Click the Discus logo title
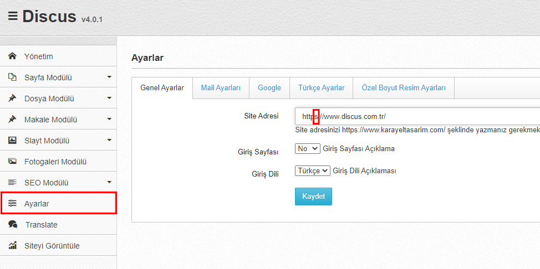Screen dimensions: 540x269 [x=49, y=16]
